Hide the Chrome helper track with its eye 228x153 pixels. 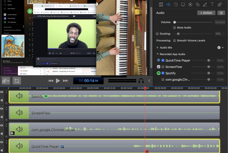click(2, 125)
